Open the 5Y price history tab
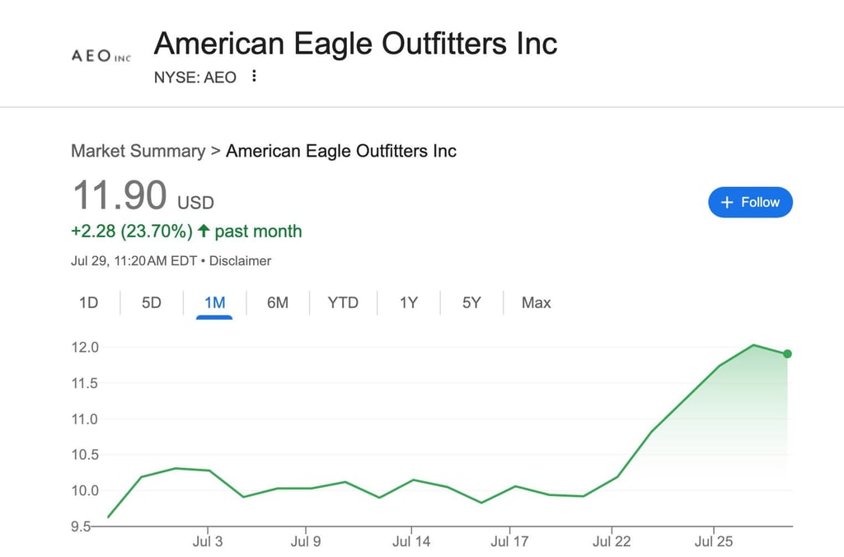 [471, 302]
